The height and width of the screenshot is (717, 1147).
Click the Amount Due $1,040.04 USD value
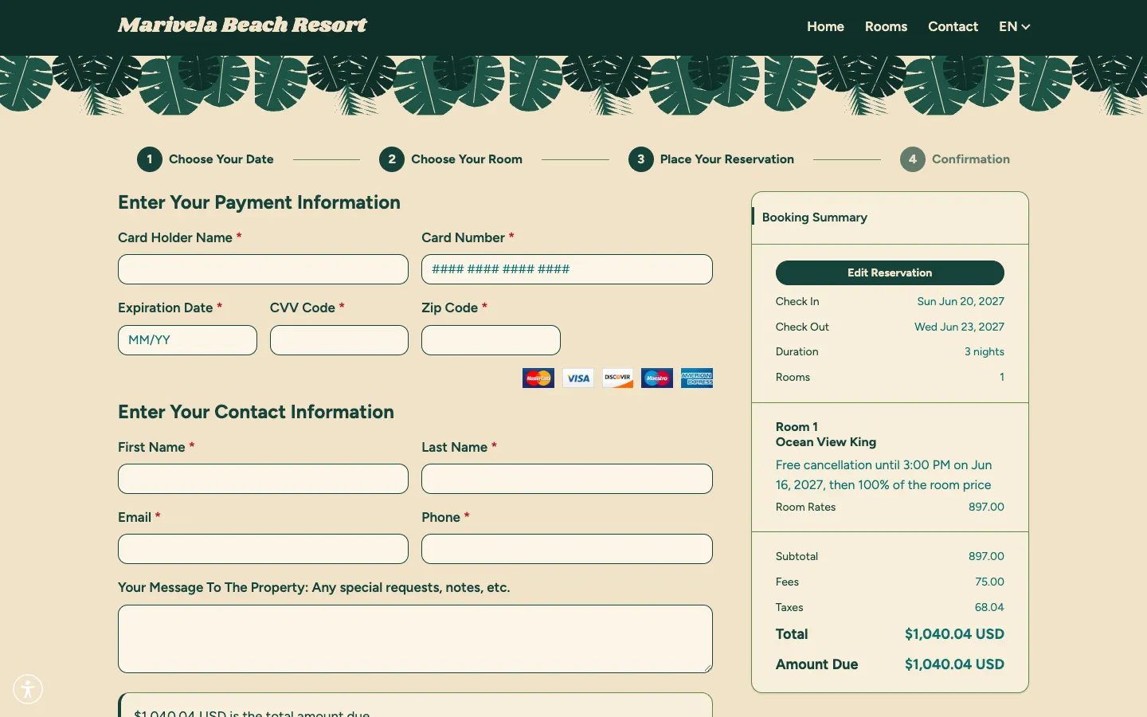(954, 664)
